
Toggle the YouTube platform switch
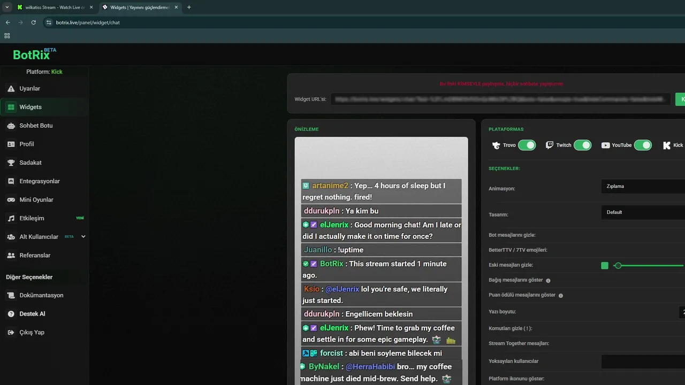643,145
